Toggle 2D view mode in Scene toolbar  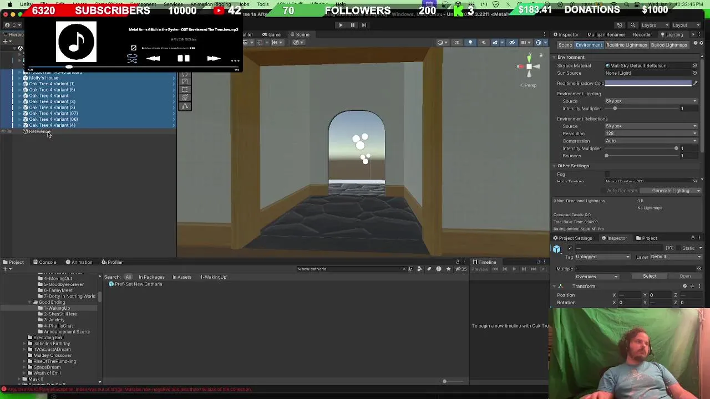[457, 43]
